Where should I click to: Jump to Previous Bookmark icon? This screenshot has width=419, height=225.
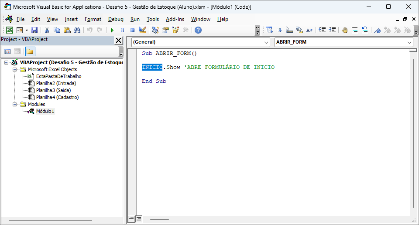pos(398,30)
